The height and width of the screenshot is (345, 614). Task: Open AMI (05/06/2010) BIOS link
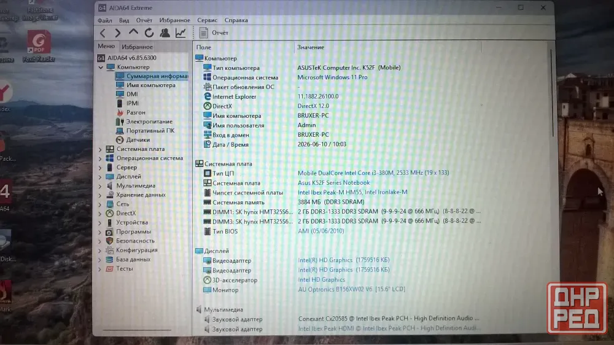321,231
